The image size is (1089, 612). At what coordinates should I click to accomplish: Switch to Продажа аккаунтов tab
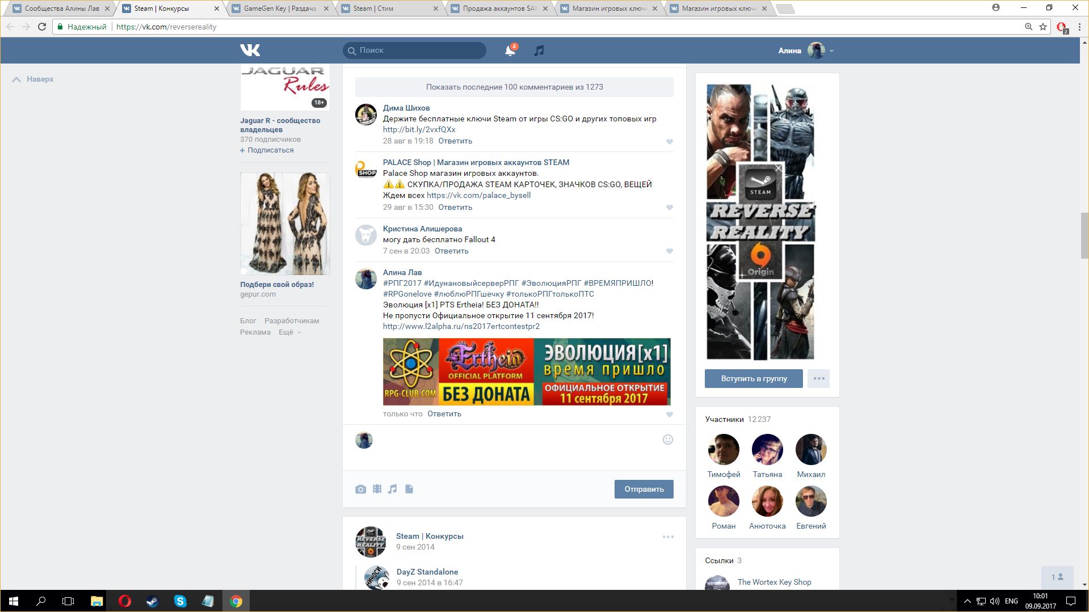tap(498, 9)
